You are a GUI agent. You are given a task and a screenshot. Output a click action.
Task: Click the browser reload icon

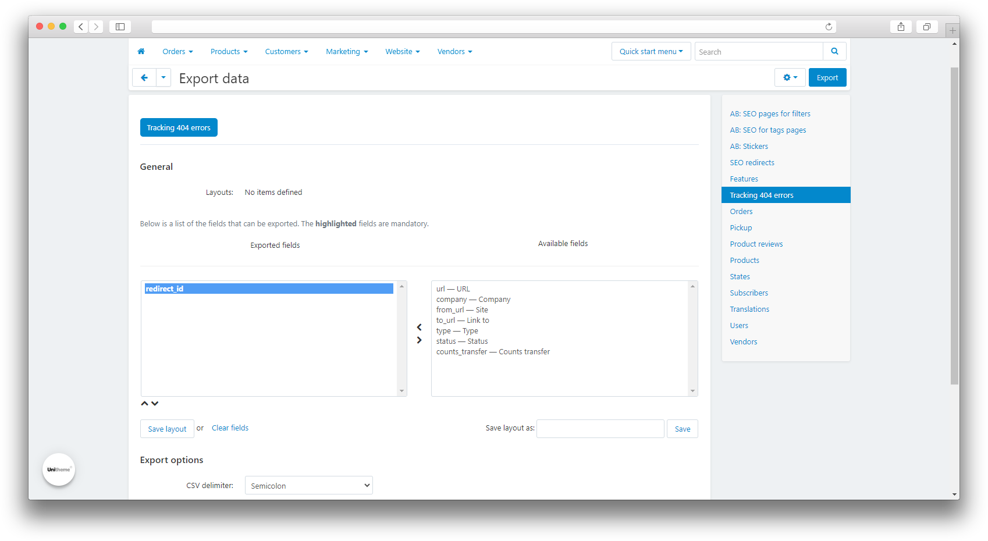829,27
